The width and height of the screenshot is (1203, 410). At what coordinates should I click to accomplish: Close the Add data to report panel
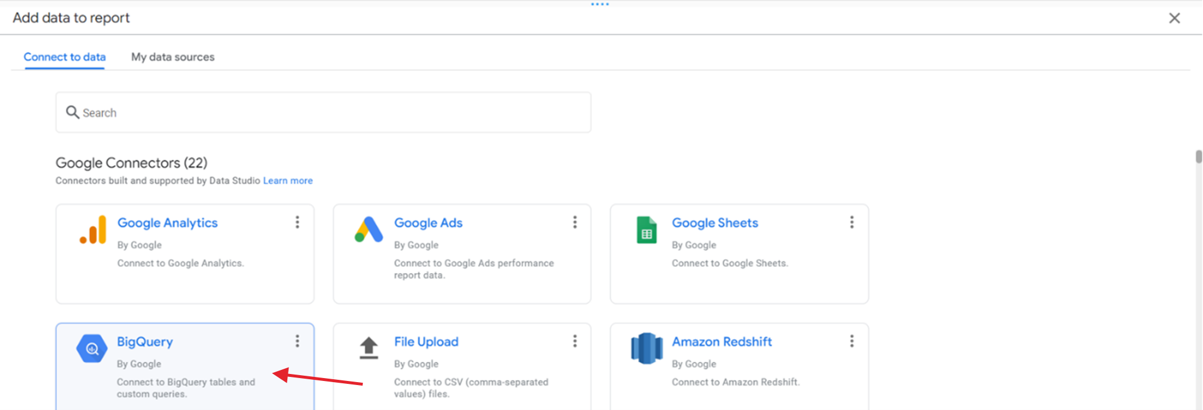(1174, 18)
